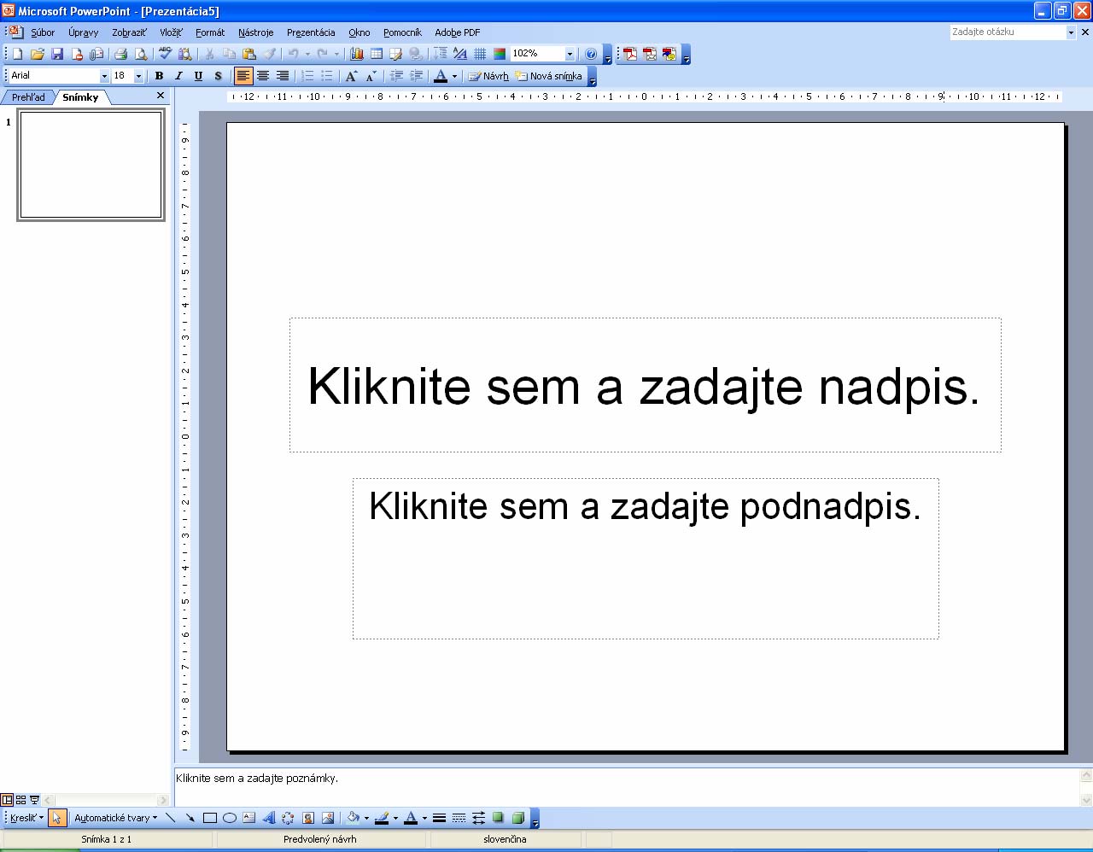Select the arrow drawing tool

pos(190,818)
